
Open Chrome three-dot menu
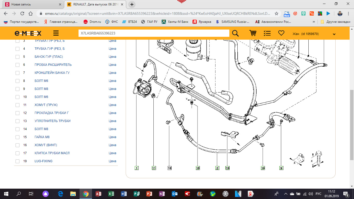click(348, 13)
